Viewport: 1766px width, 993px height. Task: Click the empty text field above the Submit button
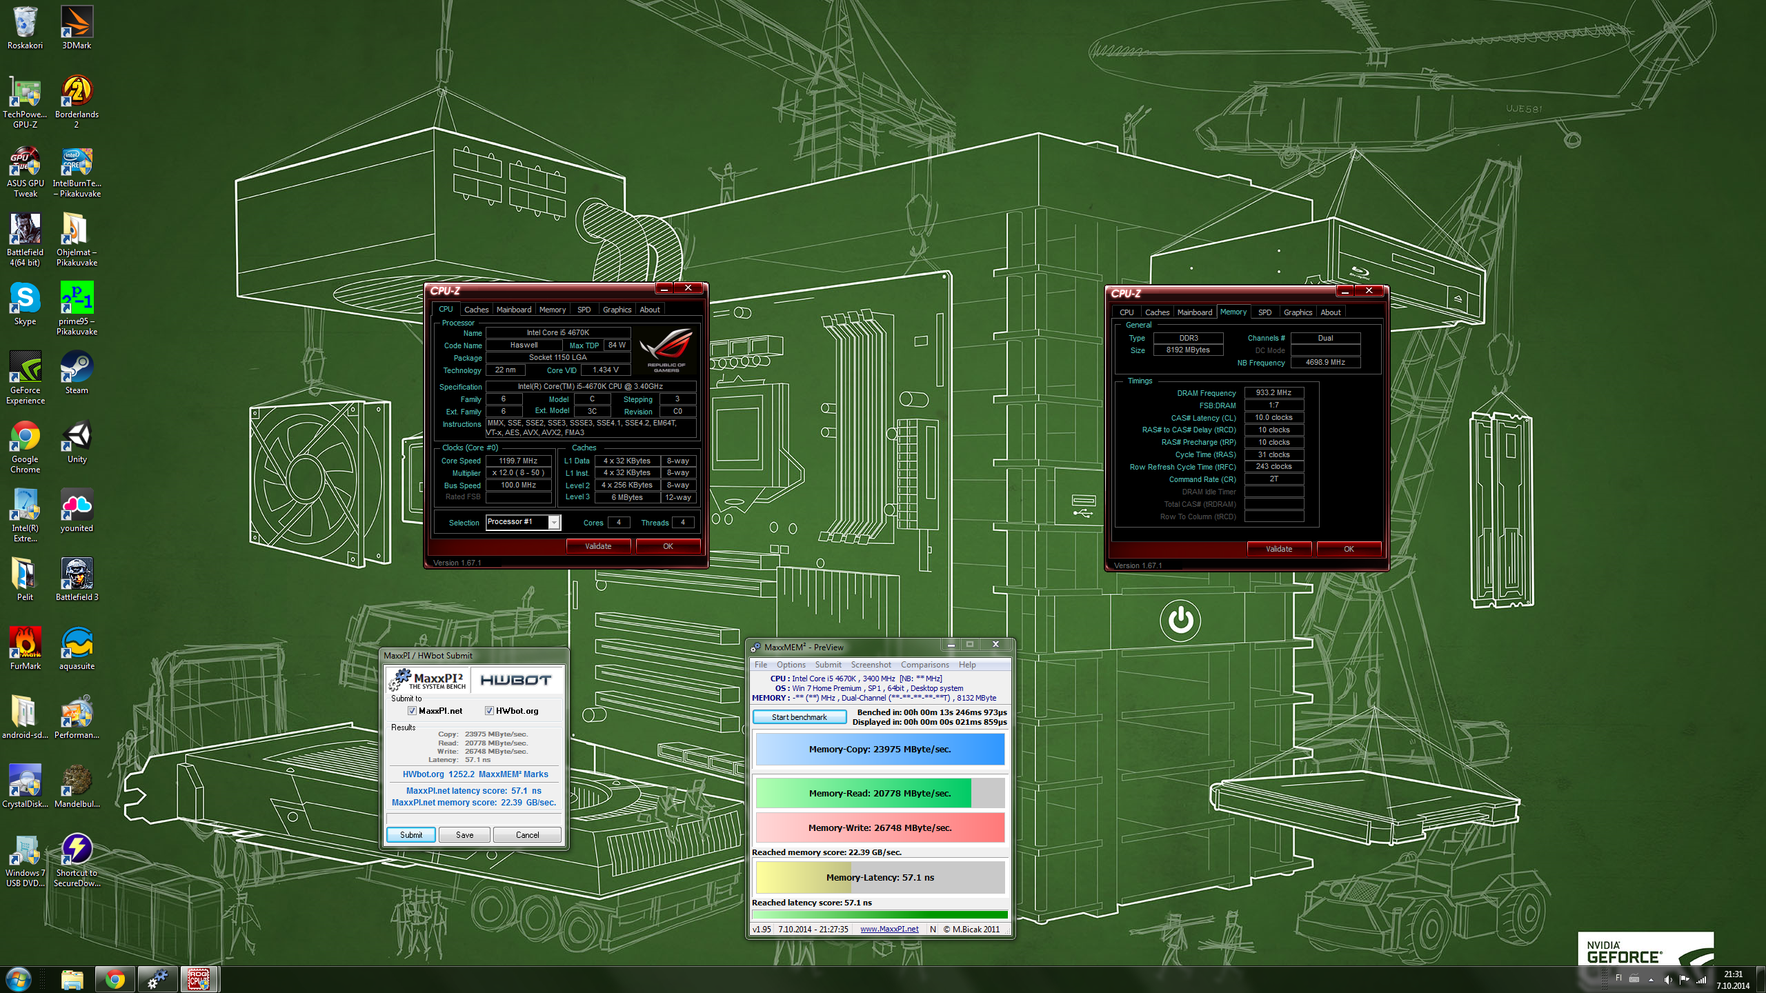[474, 819]
